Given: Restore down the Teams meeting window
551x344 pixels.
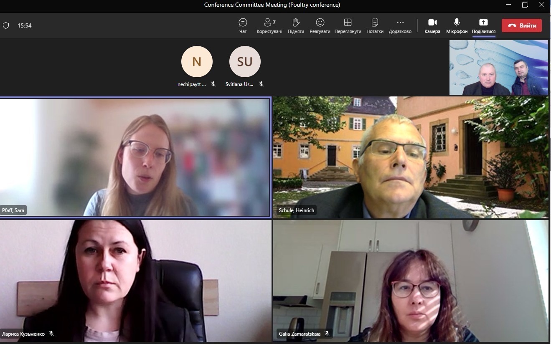Looking at the screenshot, I should click(525, 5).
